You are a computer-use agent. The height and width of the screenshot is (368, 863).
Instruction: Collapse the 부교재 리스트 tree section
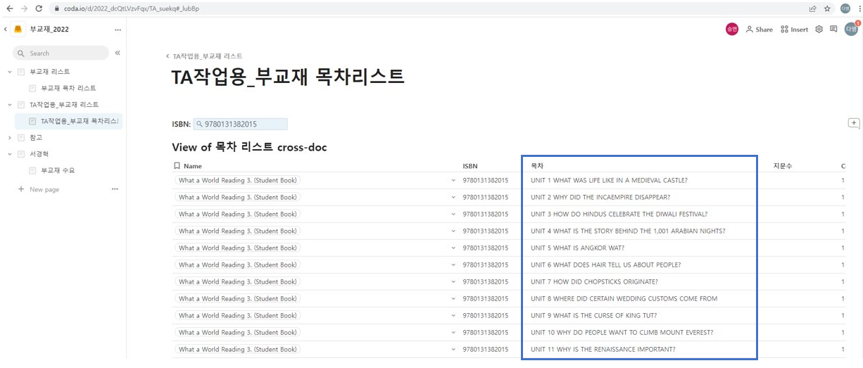[x=10, y=72]
